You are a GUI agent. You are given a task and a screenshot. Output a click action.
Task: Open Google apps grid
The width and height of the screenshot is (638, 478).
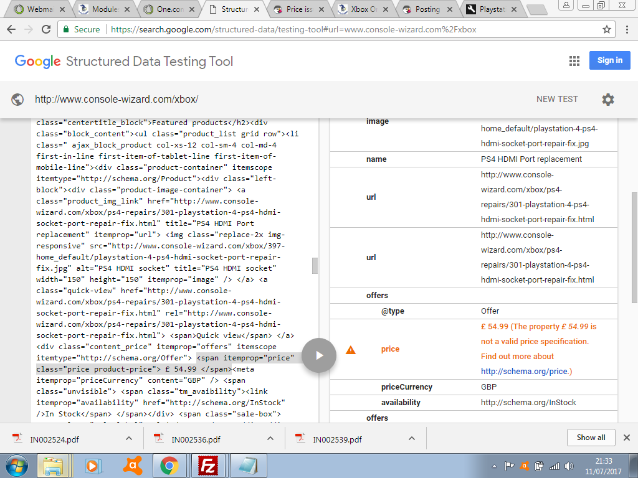click(574, 61)
